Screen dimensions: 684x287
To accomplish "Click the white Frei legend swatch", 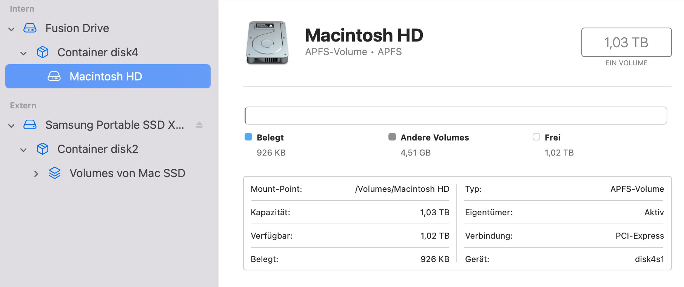I will coord(536,137).
